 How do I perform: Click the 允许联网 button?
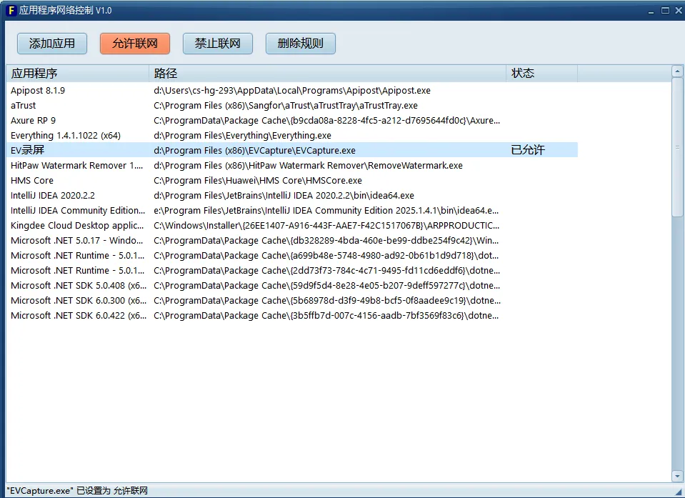tap(135, 44)
